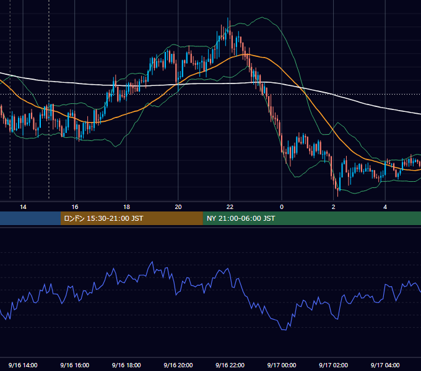
Task: Click the 9/17 02:00 date label
Action: (x=334, y=365)
